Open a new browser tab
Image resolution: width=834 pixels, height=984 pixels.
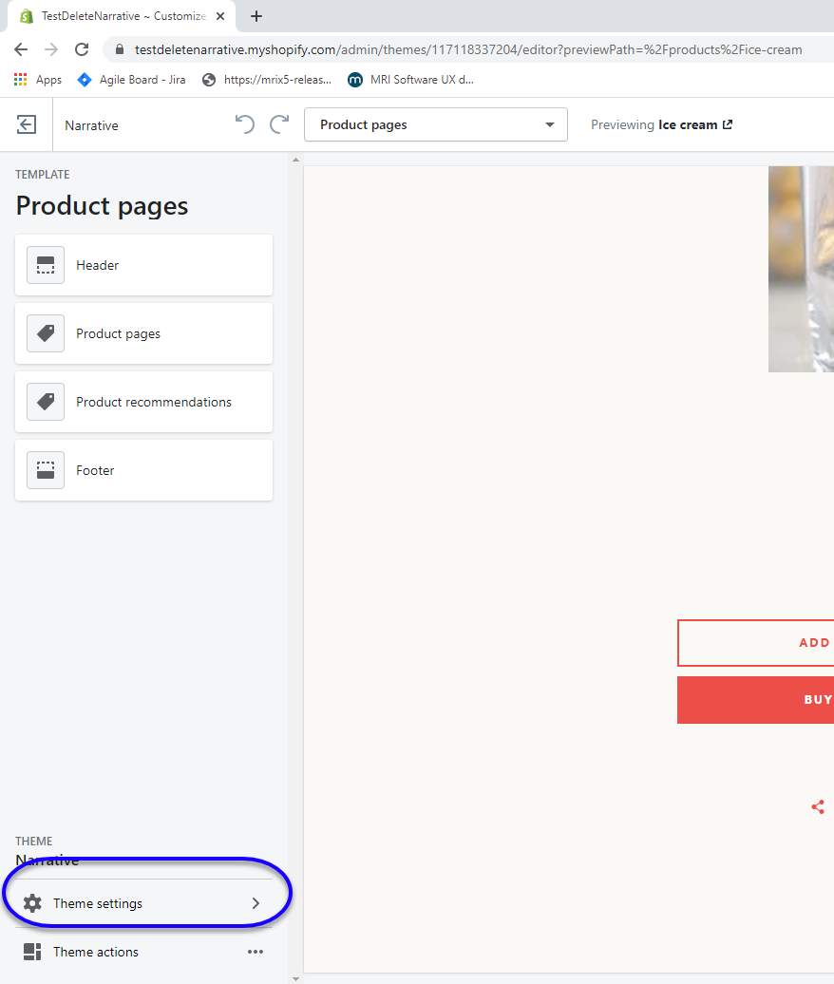[256, 16]
